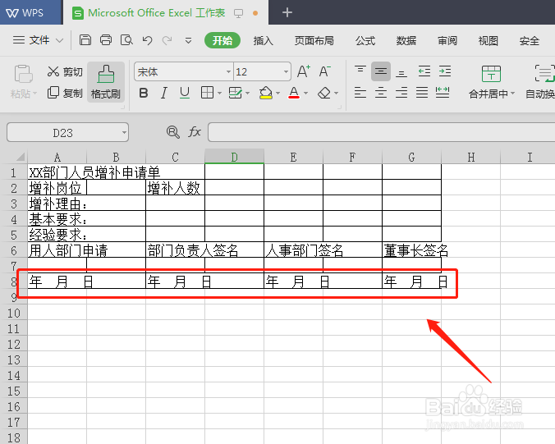
Task: Expand the borders dropdown arrow
Action: click(x=219, y=94)
